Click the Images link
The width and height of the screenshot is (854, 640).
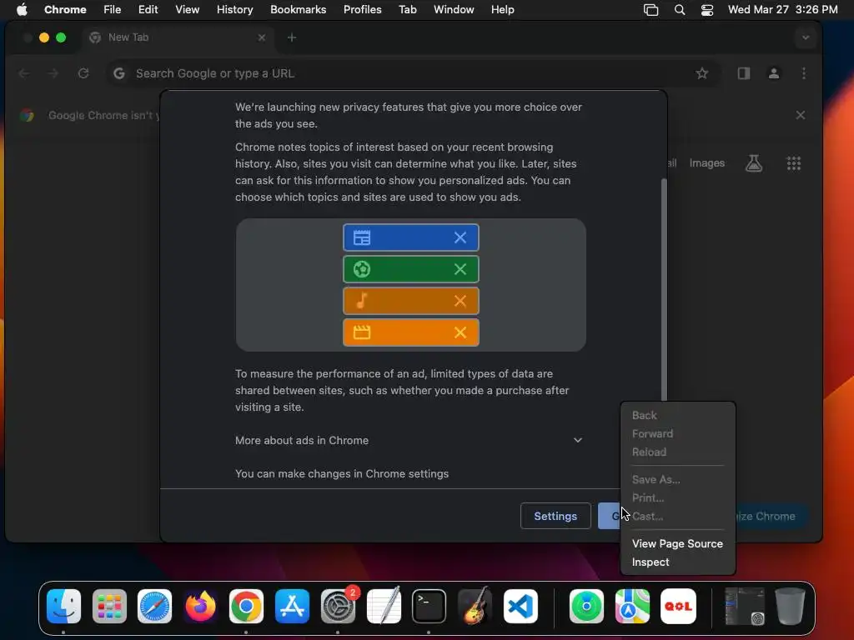706,163
